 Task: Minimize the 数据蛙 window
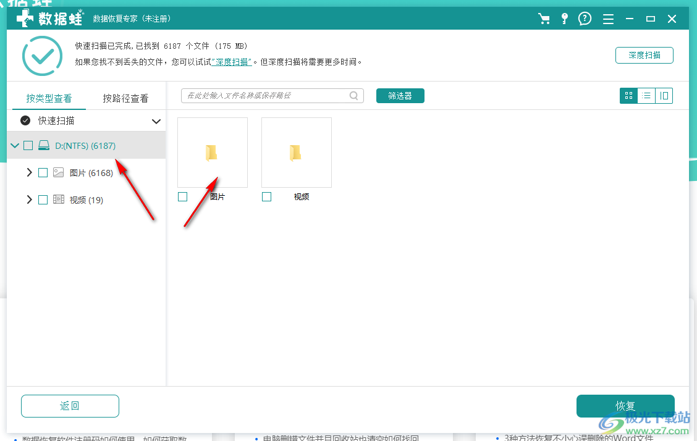click(630, 19)
